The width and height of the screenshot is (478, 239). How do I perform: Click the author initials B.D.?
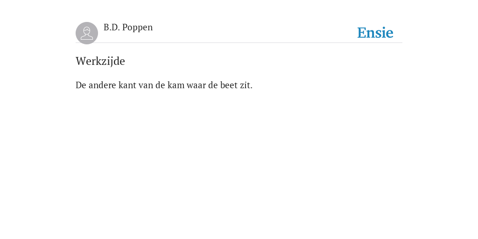(112, 28)
